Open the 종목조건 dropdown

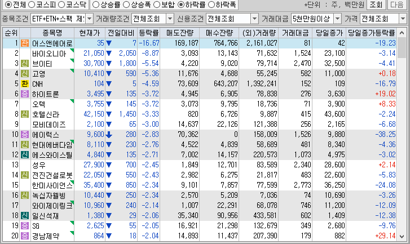pos(90,19)
